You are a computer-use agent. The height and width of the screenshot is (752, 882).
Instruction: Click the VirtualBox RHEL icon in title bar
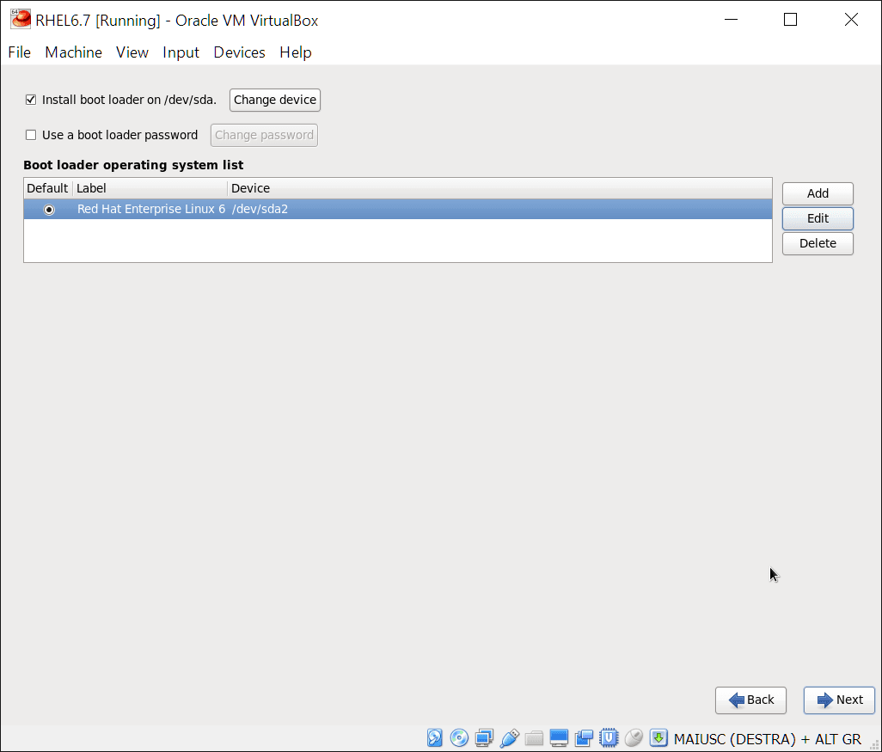point(21,19)
